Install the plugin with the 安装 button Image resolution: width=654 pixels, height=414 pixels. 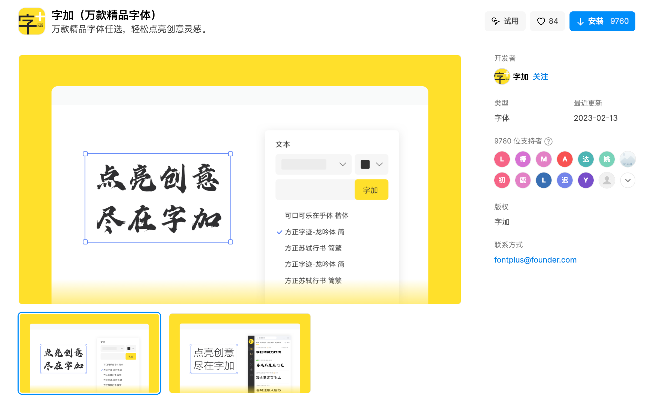pos(602,21)
